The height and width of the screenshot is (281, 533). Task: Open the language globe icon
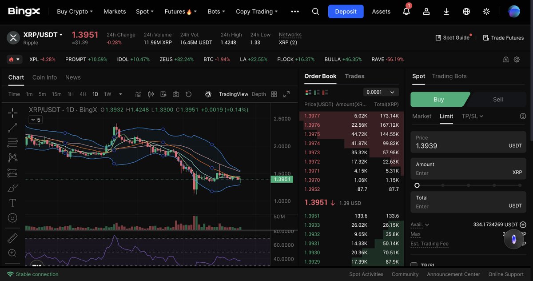[466, 12]
